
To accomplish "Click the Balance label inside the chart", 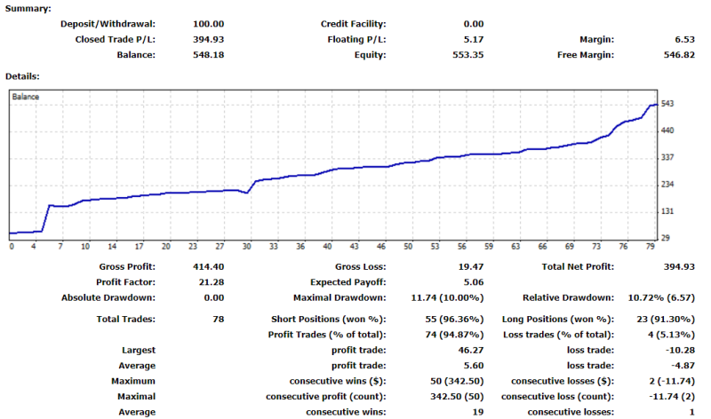I will (25, 96).
